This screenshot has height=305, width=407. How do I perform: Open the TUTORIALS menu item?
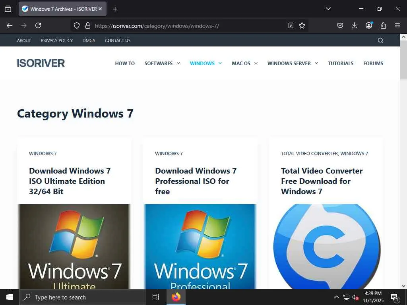(x=341, y=63)
